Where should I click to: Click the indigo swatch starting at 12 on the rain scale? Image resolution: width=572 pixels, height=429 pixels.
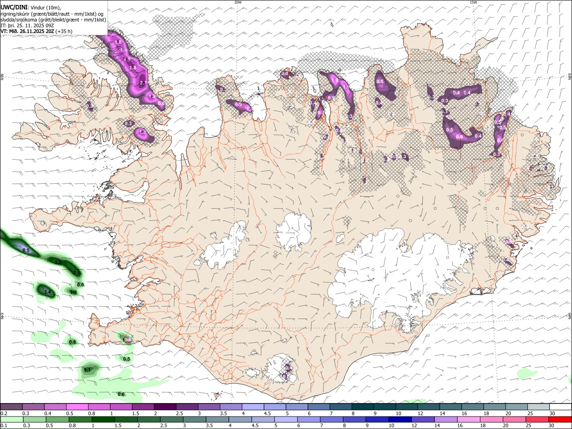pyautogui.click(x=423, y=419)
